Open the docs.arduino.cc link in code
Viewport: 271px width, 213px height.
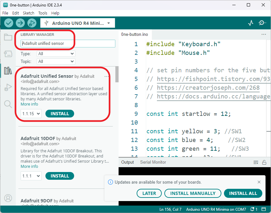[x=213, y=96]
